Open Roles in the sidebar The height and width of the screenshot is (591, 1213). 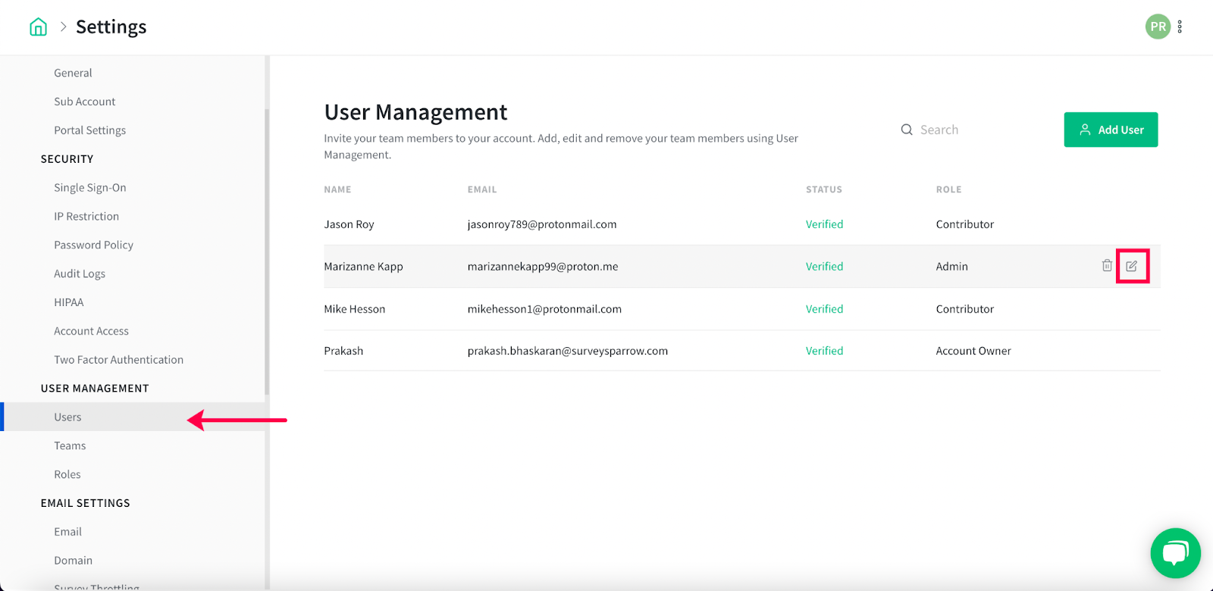(67, 474)
